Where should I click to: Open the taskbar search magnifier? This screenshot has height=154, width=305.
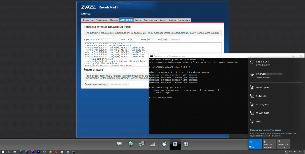(9, 152)
